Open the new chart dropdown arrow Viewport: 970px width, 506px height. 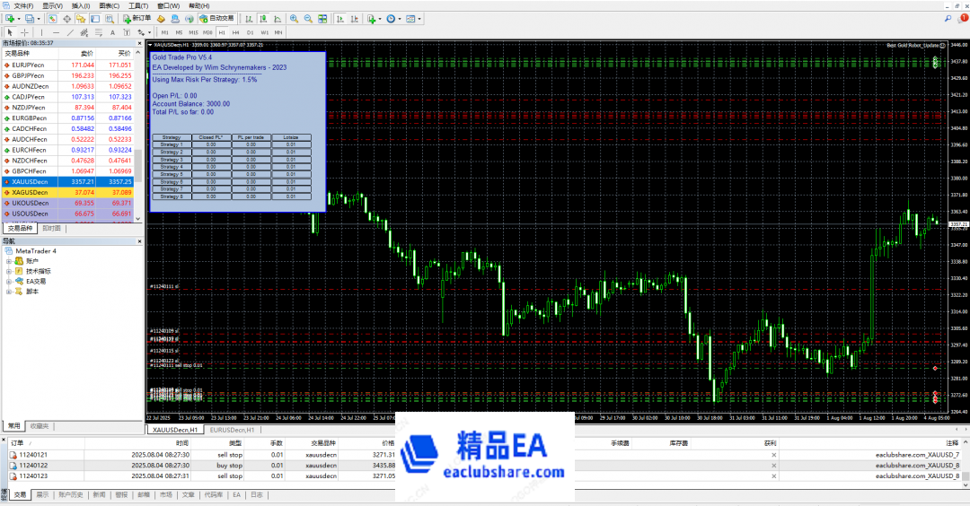[x=18, y=18]
